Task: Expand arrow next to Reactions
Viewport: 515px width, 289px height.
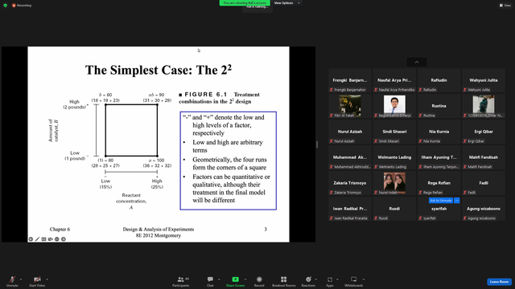Action: pos(316,279)
